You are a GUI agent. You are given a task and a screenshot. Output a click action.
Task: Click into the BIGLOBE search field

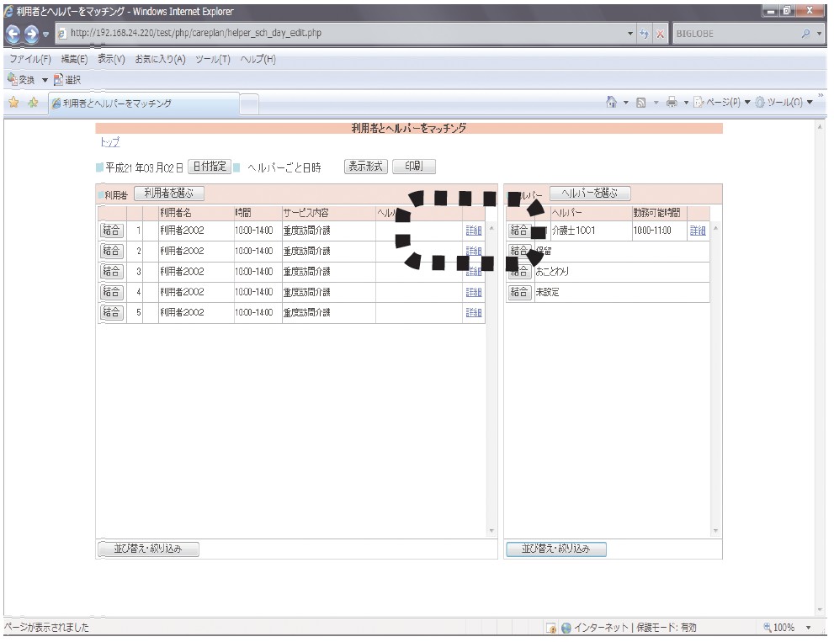[730, 33]
